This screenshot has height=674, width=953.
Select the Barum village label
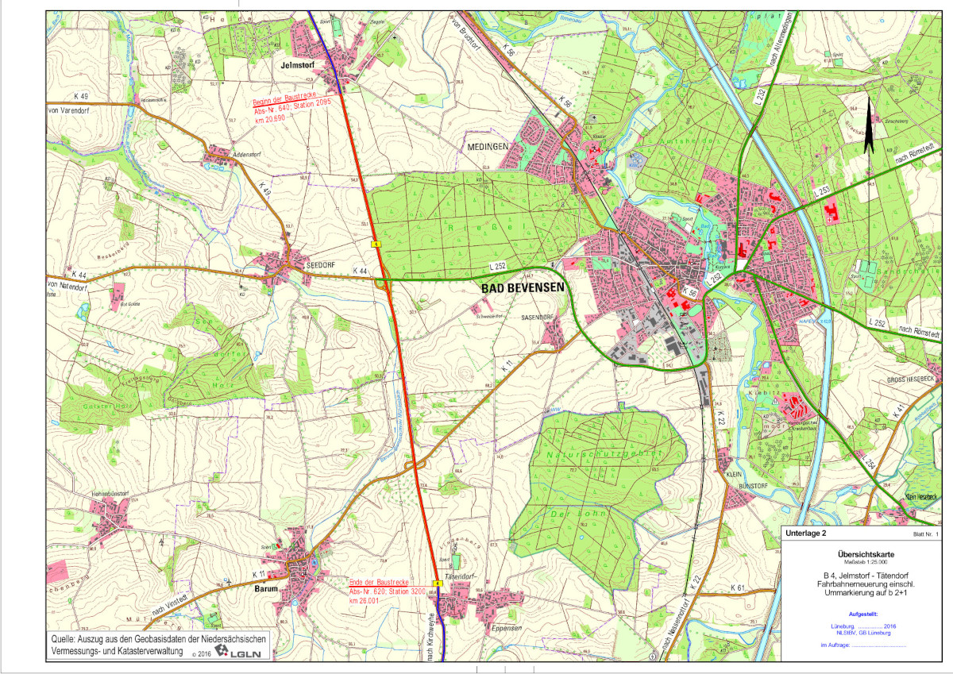pyautogui.click(x=266, y=591)
